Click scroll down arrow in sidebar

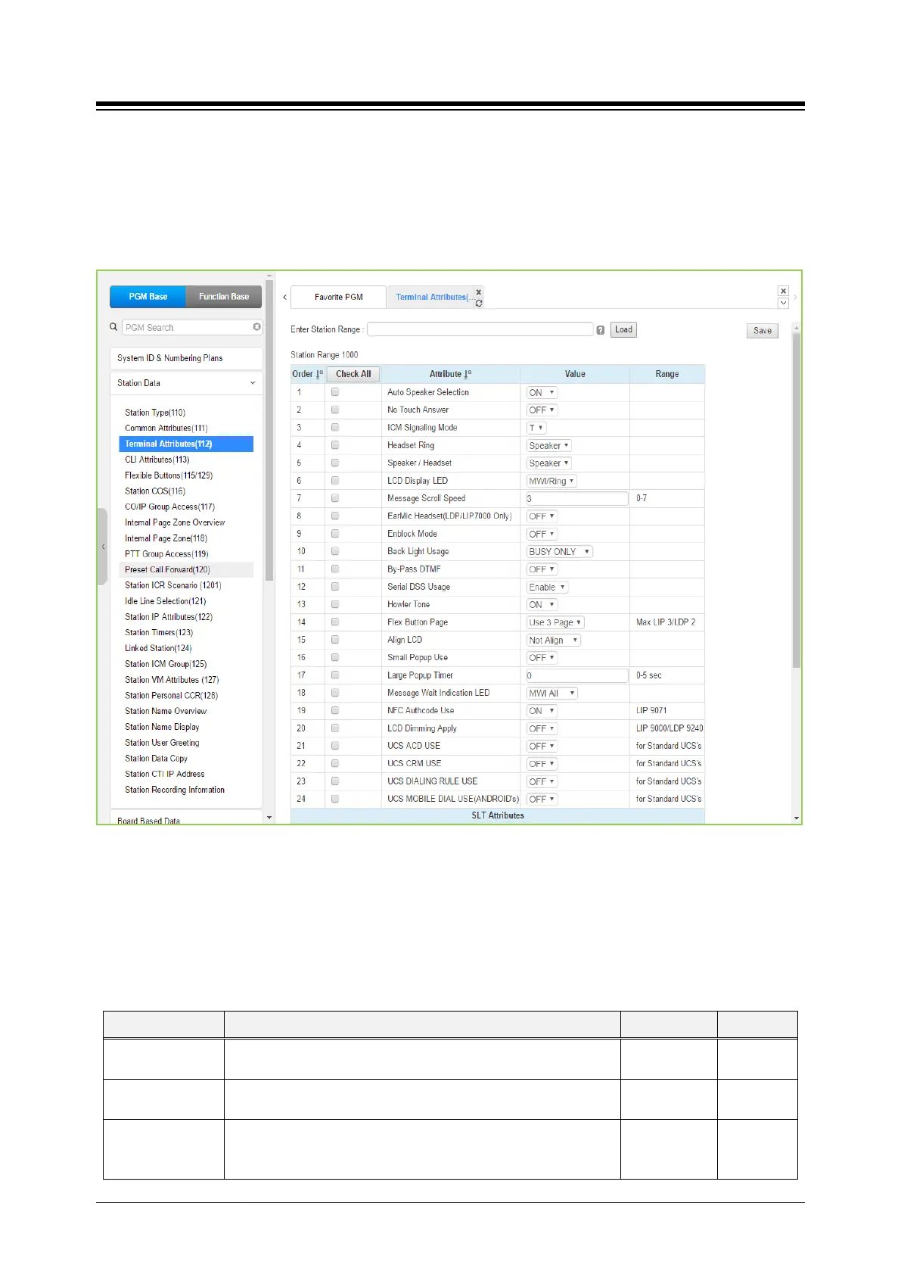point(269,818)
